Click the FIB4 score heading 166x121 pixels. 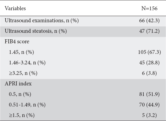click(17, 41)
